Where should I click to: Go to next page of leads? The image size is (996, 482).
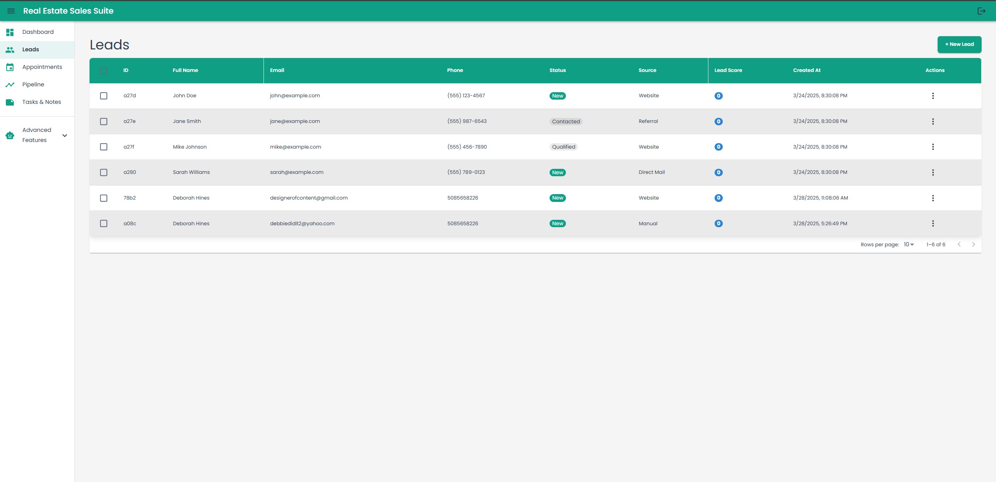coord(973,244)
